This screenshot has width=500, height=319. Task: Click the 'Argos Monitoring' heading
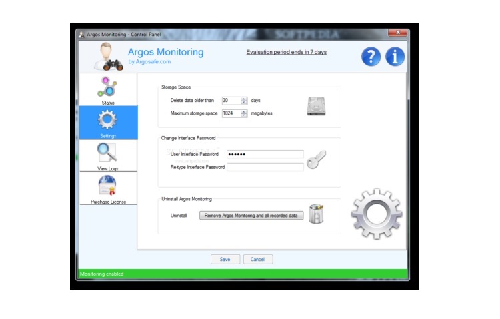pyautogui.click(x=165, y=52)
